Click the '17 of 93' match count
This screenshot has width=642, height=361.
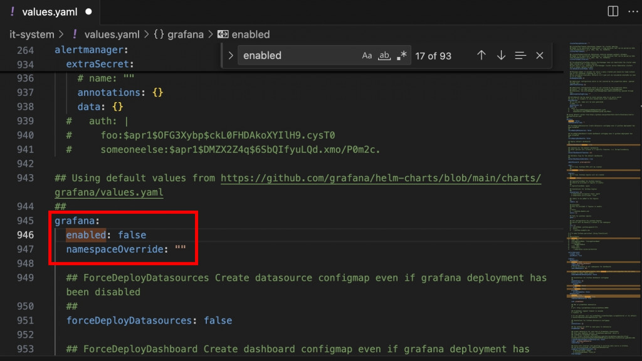tap(433, 56)
